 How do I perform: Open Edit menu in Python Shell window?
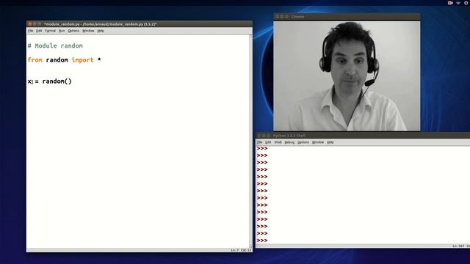pyautogui.click(x=268, y=142)
